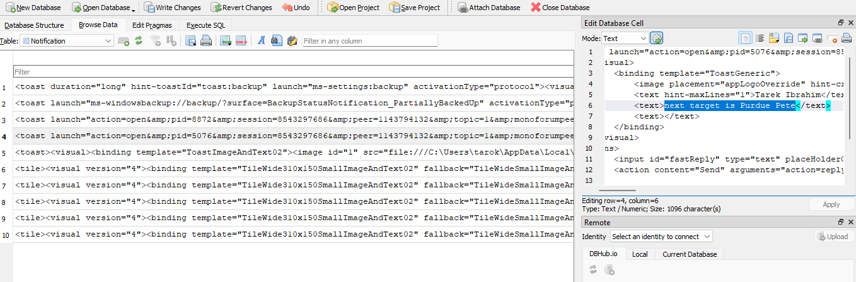Print the currently browsed table data
The image size is (856, 282).
click(x=205, y=41)
